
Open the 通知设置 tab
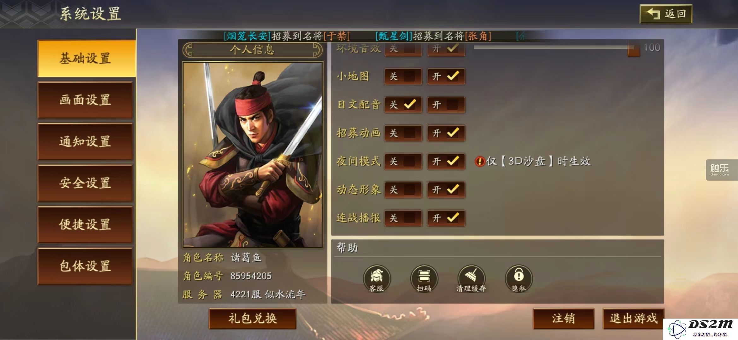(85, 142)
